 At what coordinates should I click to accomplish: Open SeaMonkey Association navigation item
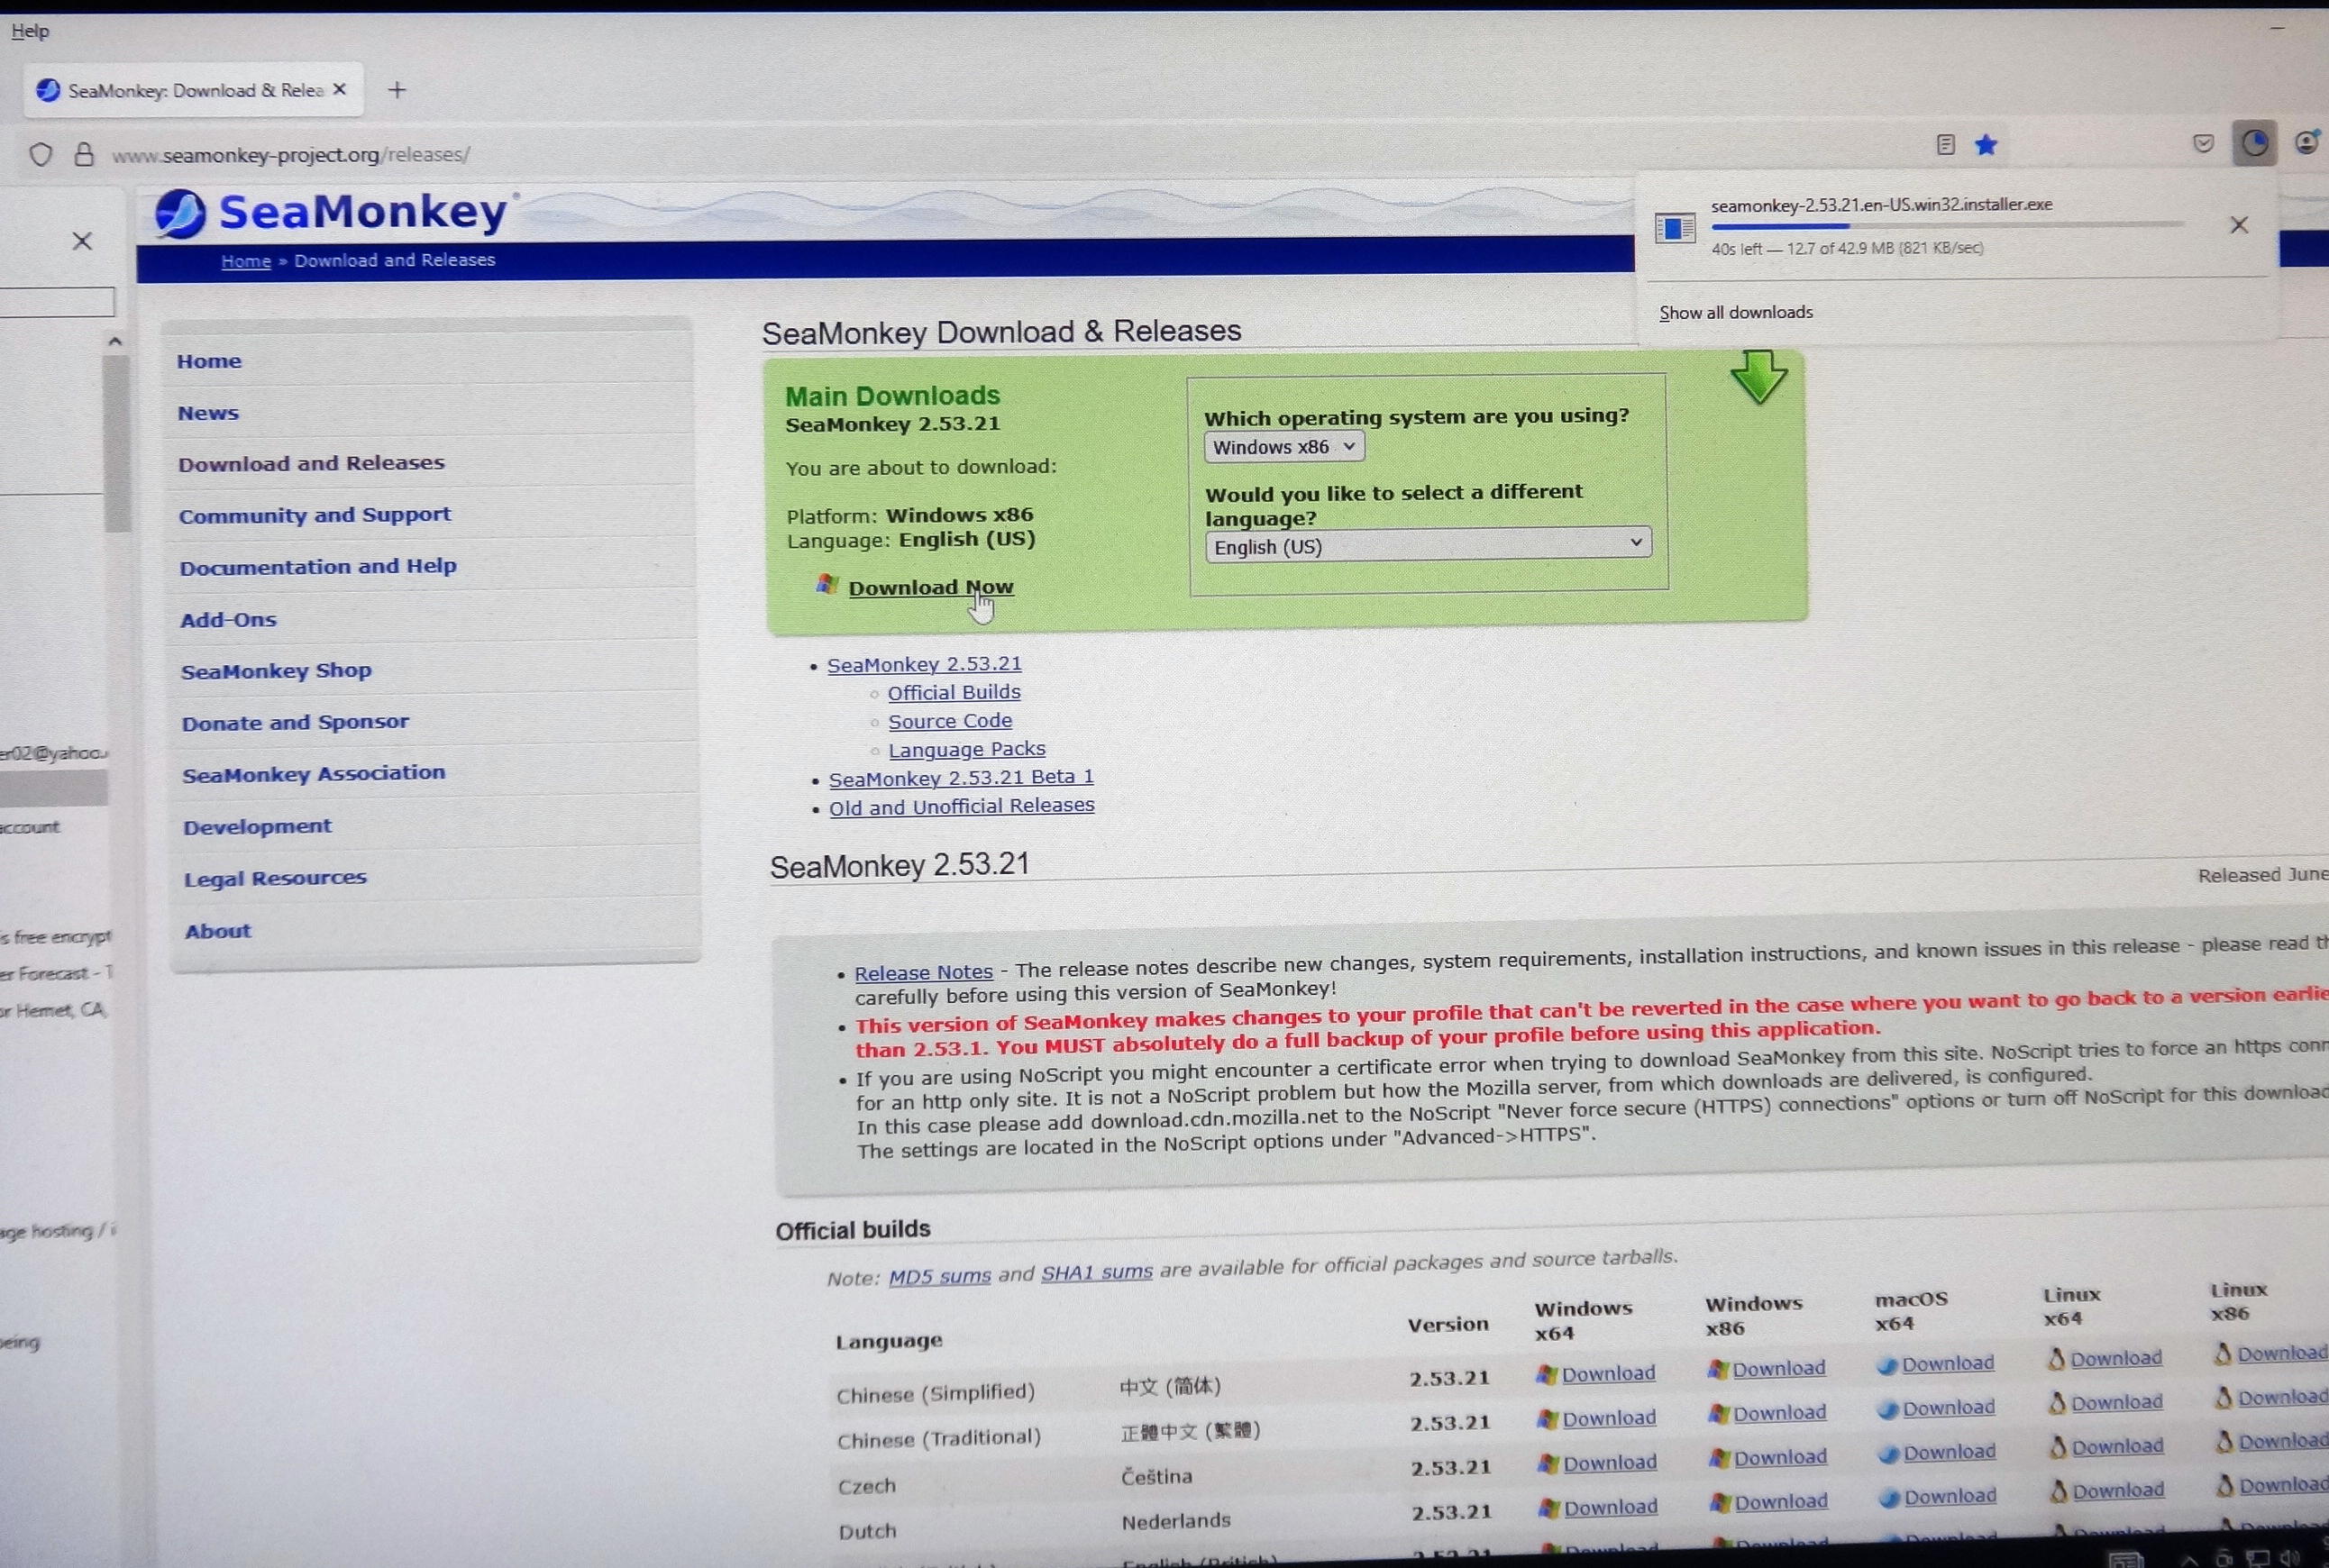[x=314, y=774]
